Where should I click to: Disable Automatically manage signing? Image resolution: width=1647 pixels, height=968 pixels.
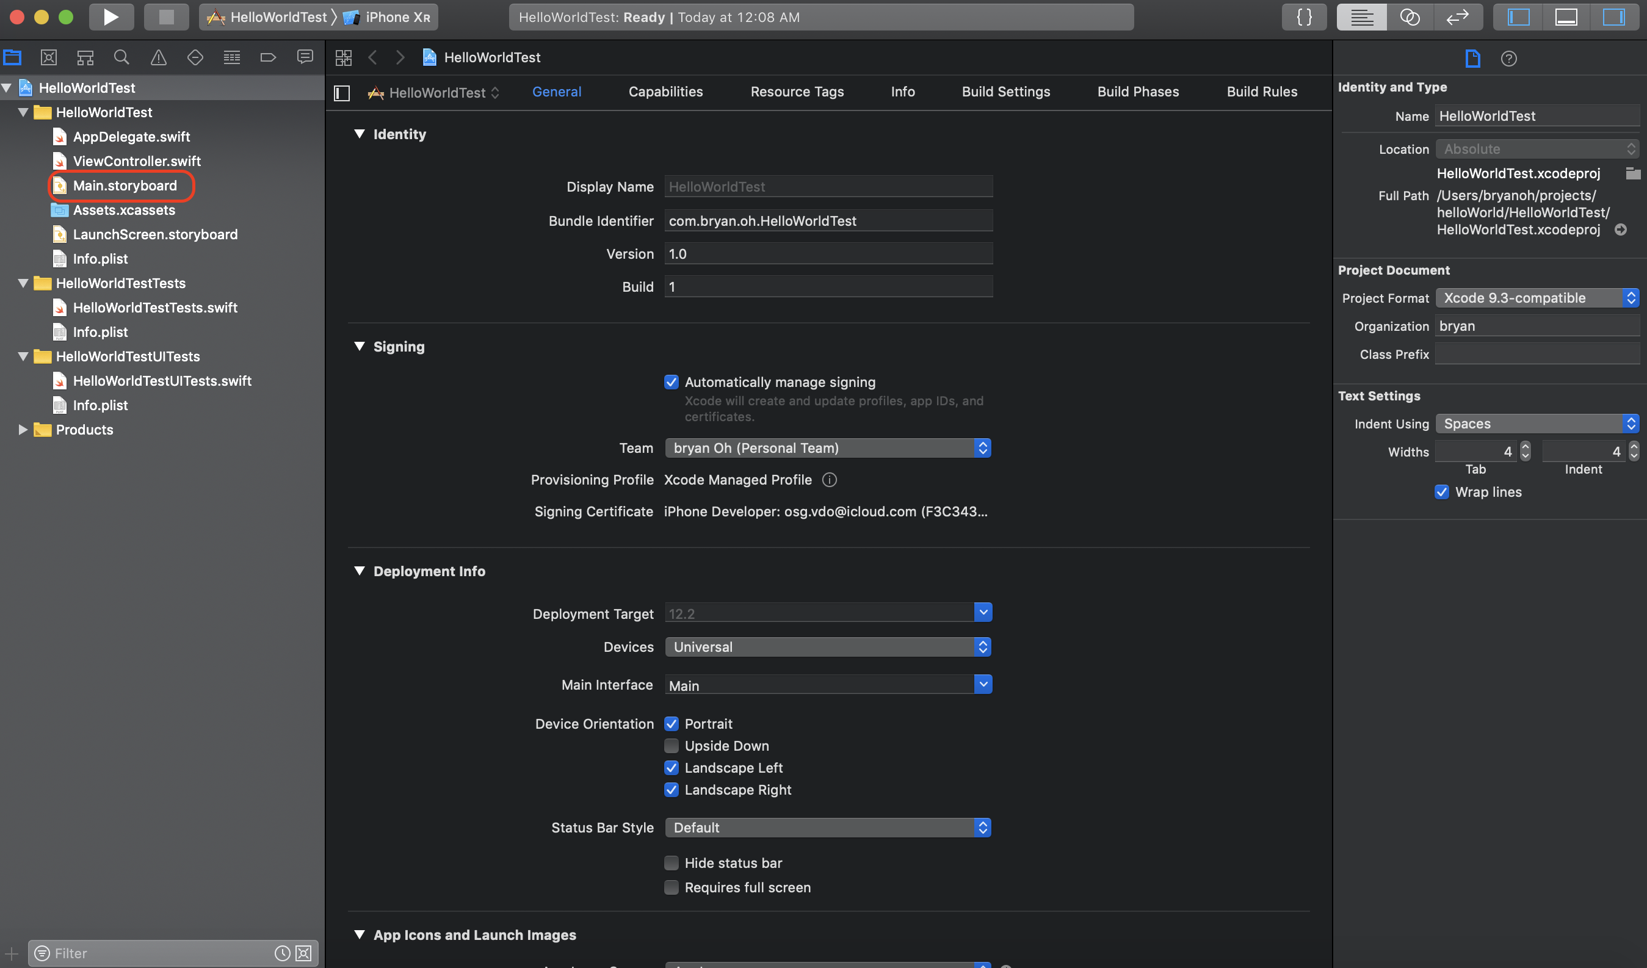pyautogui.click(x=671, y=382)
